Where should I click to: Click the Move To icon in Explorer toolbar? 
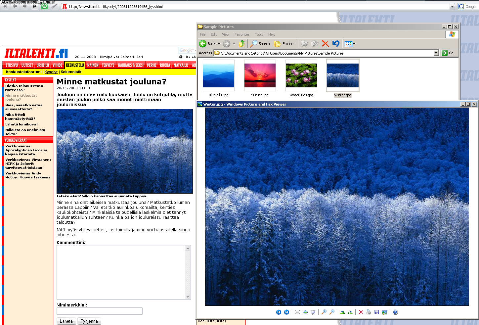tap(304, 44)
